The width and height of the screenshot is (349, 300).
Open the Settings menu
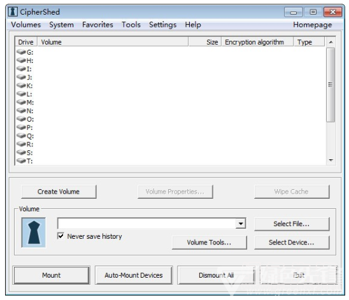click(x=162, y=24)
